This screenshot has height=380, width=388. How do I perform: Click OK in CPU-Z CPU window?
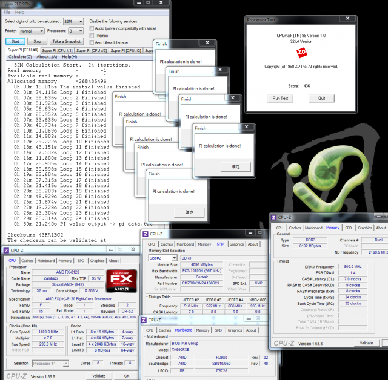(127, 376)
